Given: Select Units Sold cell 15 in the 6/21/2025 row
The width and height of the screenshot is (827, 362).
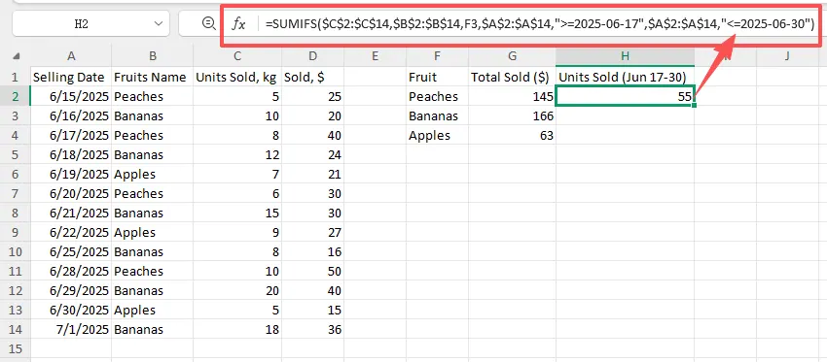Looking at the screenshot, I should 237,214.
